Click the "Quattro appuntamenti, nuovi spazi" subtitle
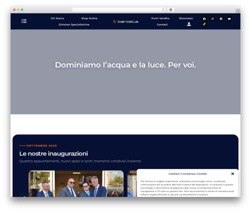This screenshot has height=212, width=251. (80, 161)
